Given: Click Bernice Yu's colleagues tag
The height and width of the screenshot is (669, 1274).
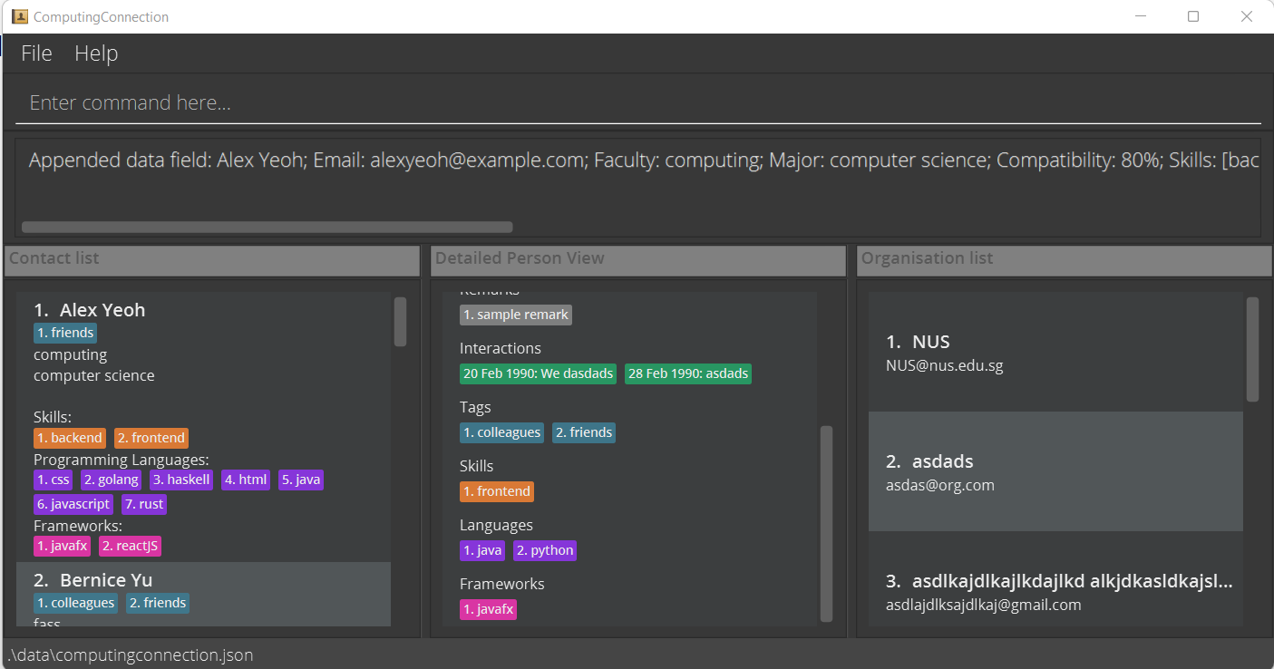Looking at the screenshot, I should tap(76, 603).
